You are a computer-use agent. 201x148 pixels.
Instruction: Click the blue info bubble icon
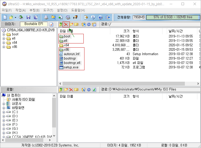pyautogui.click(x=93, y=17)
